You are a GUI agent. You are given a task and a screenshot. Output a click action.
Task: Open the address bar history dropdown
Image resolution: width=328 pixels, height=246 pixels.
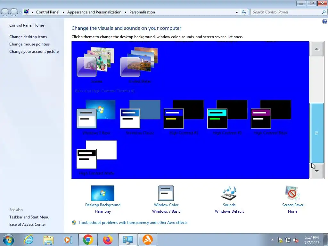click(x=237, y=12)
